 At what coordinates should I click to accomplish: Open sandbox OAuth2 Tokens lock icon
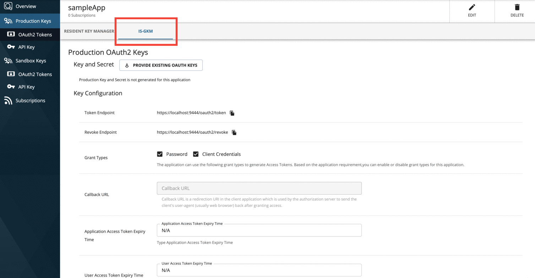(11, 74)
